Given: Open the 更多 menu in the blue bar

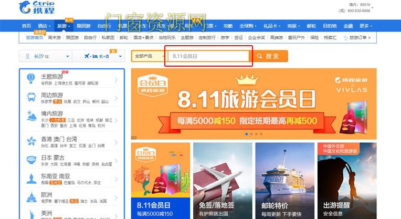Looking at the screenshot, I should 366,26.
